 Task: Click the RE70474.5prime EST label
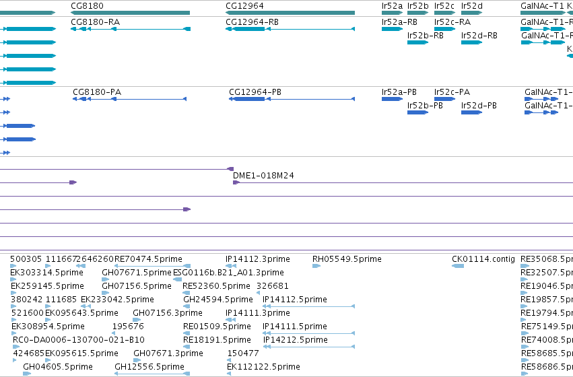tap(148, 259)
